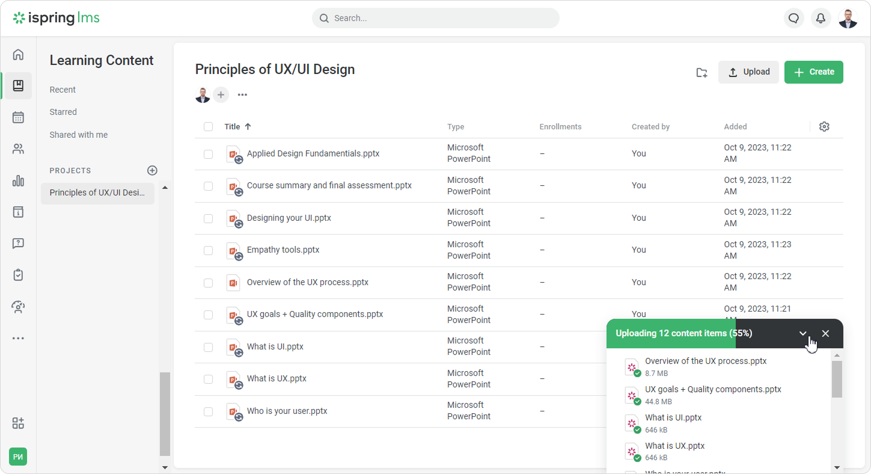Open the calendar icon in sidebar
The height and width of the screenshot is (474, 871).
[x=18, y=117]
